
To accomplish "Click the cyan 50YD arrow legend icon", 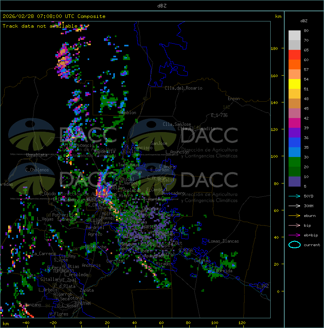I will pyautogui.click(x=294, y=196).
